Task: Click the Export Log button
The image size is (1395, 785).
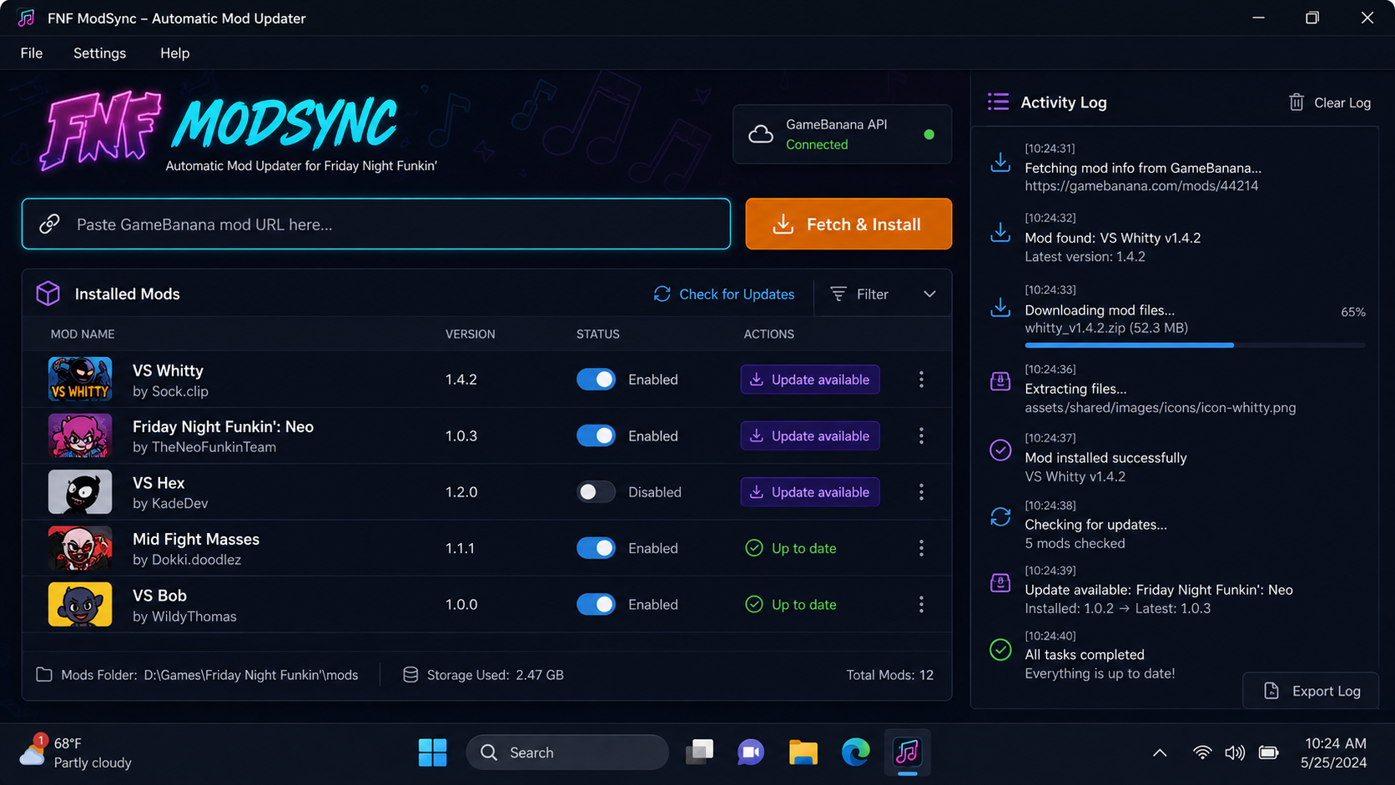Action: [1311, 691]
